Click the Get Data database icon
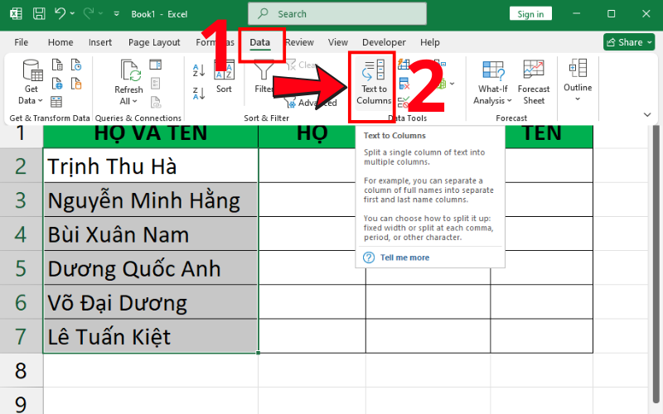 32,70
